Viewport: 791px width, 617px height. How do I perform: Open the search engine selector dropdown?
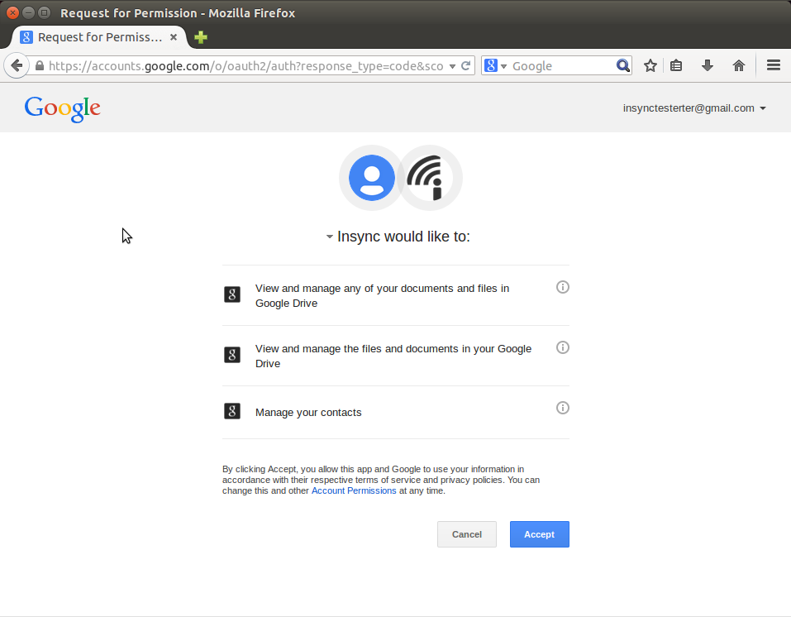tap(496, 65)
